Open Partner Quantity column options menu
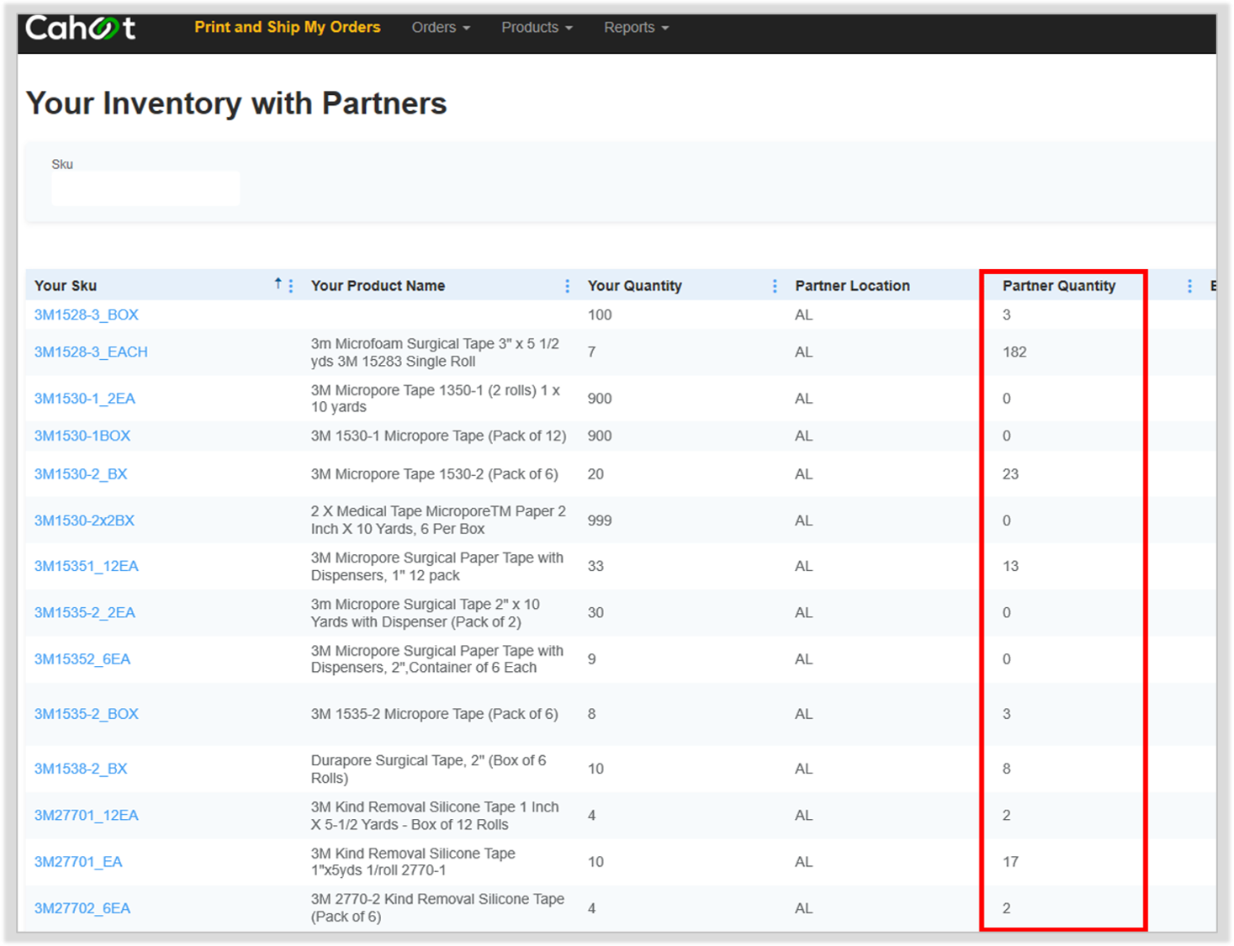1234x946 pixels. pyautogui.click(x=1189, y=286)
